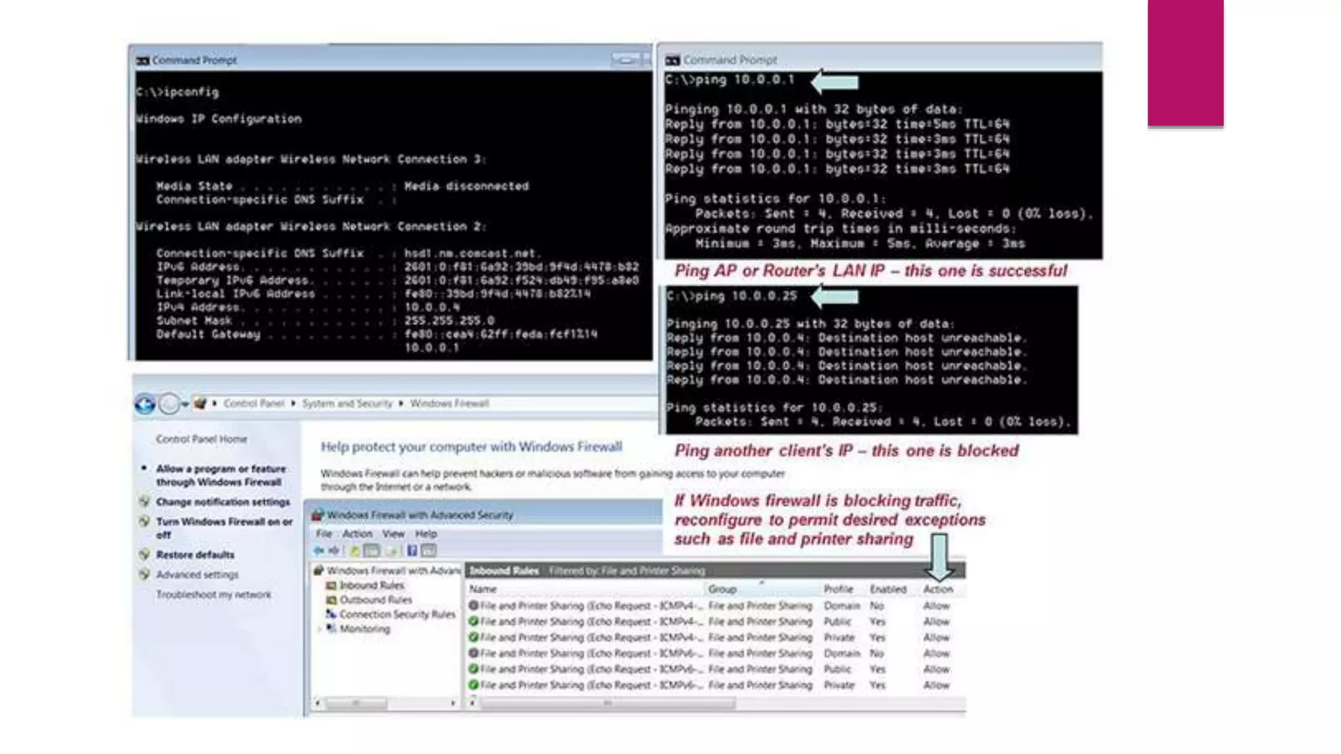Expand the Monitoring tree node
The image size is (1341, 754).
pos(320,629)
